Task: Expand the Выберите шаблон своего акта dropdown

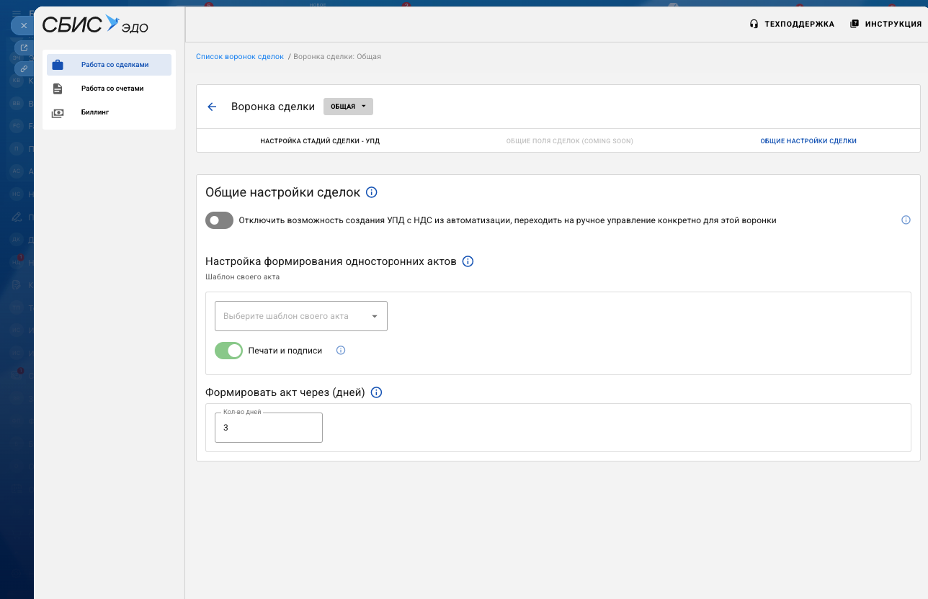Action: click(301, 316)
